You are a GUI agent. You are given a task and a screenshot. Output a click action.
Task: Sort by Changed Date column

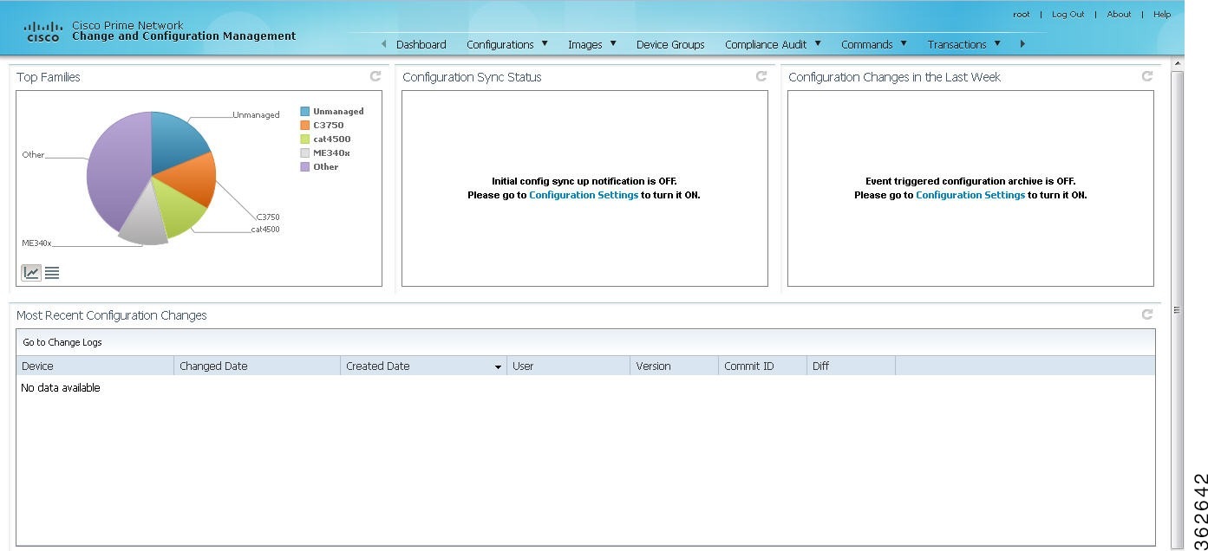[258, 366]
